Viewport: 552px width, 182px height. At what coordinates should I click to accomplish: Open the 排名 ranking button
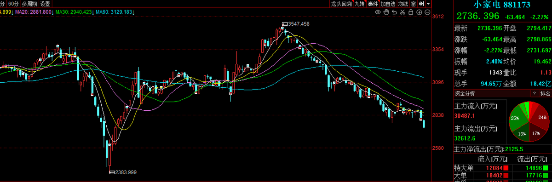coord(545,93)
